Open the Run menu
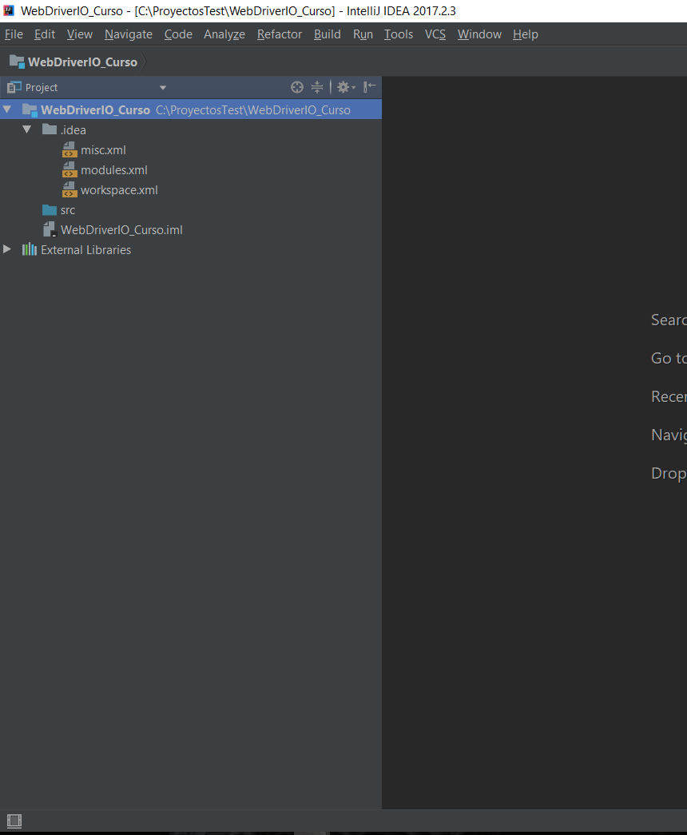The height and width of the screenshot is (835, 687). pyautogui.click(x=363, y=34)
